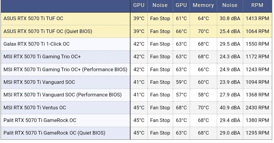Viewport: 274px width, 143px height.
Task: Click the RPM column header
Action: (257, 5)
